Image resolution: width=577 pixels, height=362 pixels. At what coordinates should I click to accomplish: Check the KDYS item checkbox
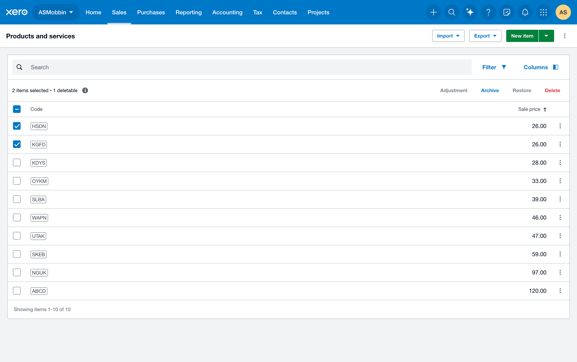(17, 163)
